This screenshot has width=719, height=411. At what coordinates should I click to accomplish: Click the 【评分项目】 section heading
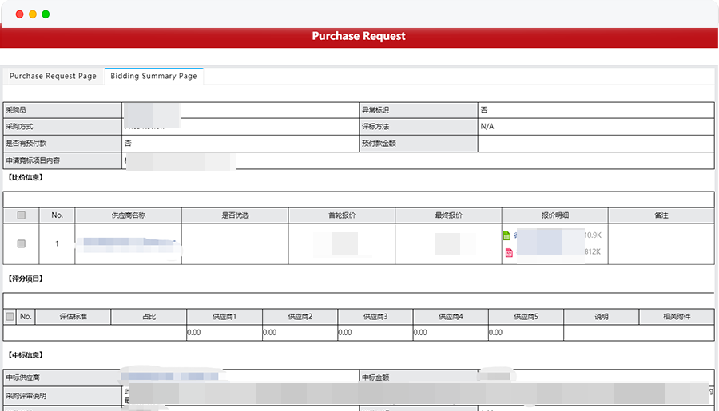[26, 279]
